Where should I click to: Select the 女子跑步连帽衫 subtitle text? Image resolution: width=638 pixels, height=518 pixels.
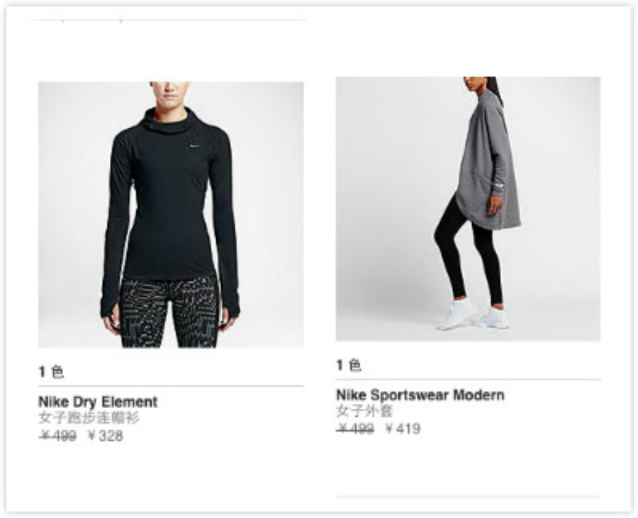pos(89,418)
